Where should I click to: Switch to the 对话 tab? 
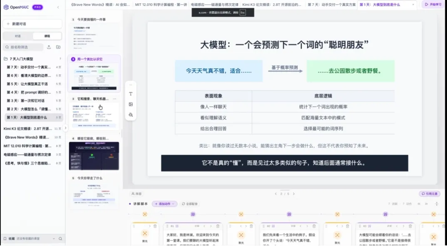click(x=17, y=36)
